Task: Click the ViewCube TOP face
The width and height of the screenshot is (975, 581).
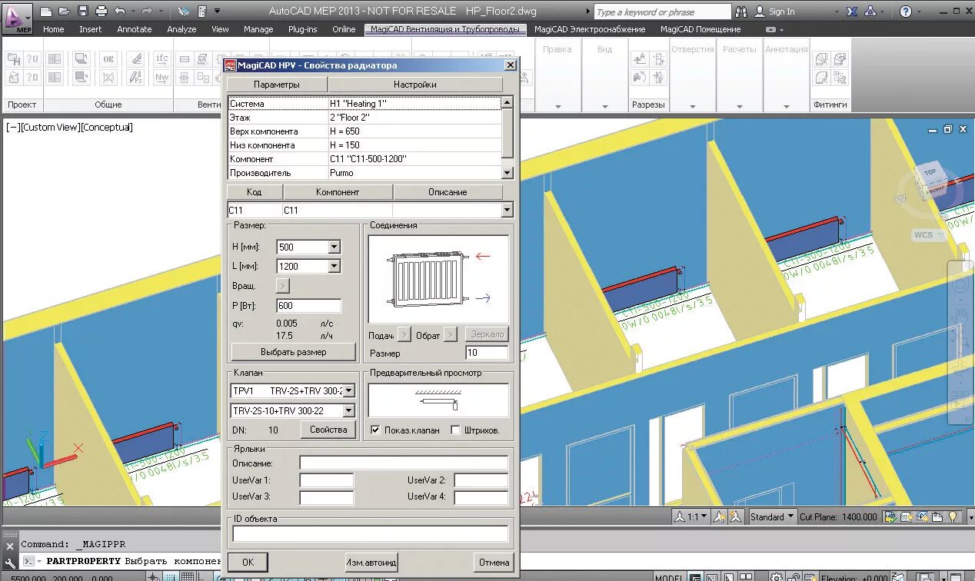Action: (x=930, y=172)
